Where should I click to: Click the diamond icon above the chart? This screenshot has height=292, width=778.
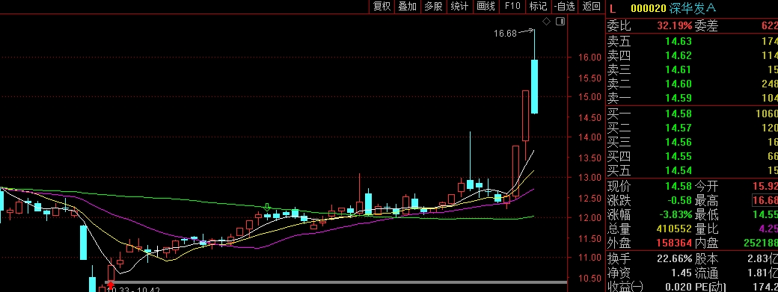(x=546, y=21)
